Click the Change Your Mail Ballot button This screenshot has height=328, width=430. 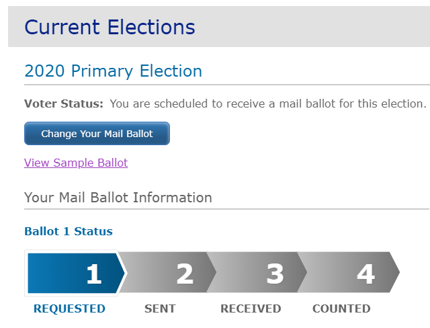(x=97, y=134)
